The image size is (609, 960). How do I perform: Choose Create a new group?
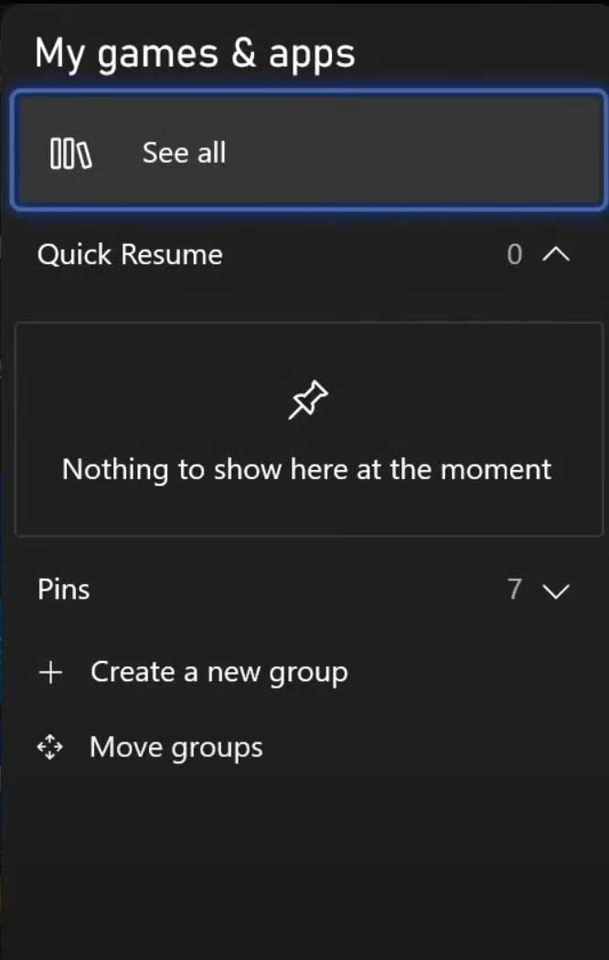(x=193, y=672)
